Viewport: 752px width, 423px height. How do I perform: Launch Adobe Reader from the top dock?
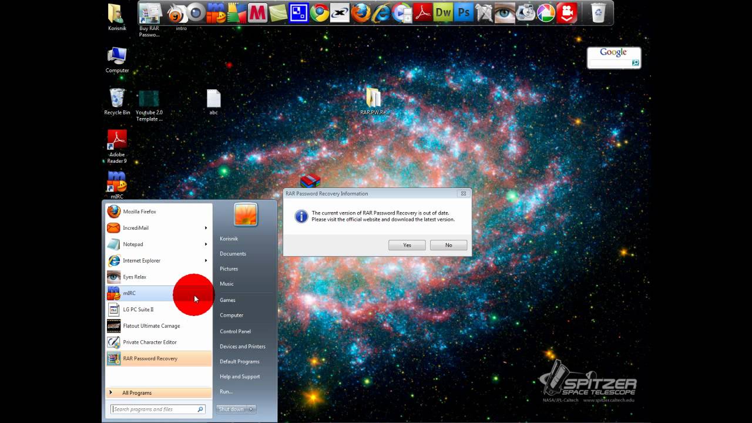click(x=423, y=12)
